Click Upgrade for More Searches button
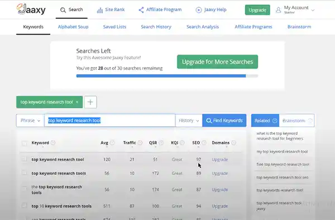Image resolution: width=335 pixels, height=220 pixels. 218,62
